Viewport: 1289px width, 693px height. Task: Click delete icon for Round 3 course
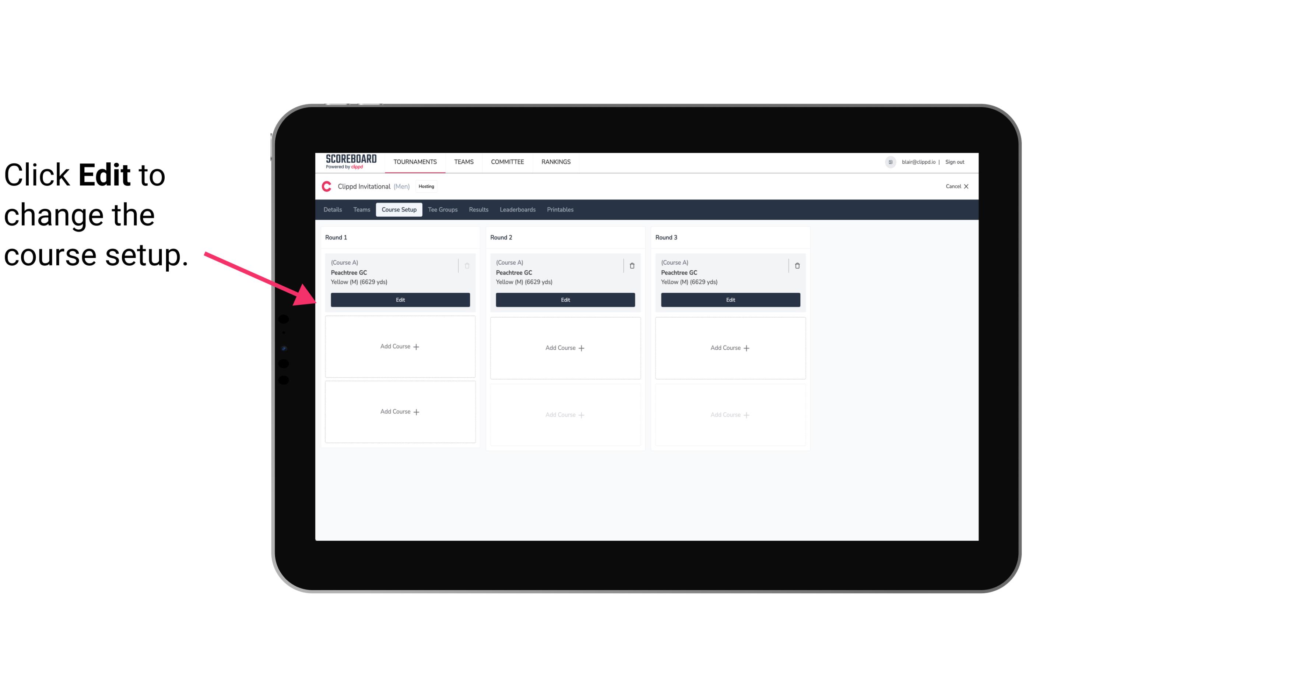click(x=797, y=265)
